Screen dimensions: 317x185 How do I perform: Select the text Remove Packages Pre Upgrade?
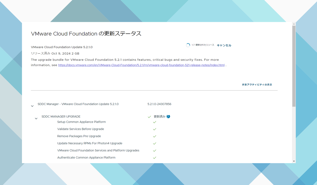[79, 136]
